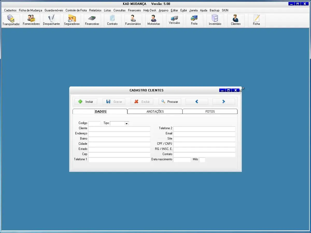The image size is (311, 233).
Task: Open the Help Desk menu
Action: (x=150, y=10)
